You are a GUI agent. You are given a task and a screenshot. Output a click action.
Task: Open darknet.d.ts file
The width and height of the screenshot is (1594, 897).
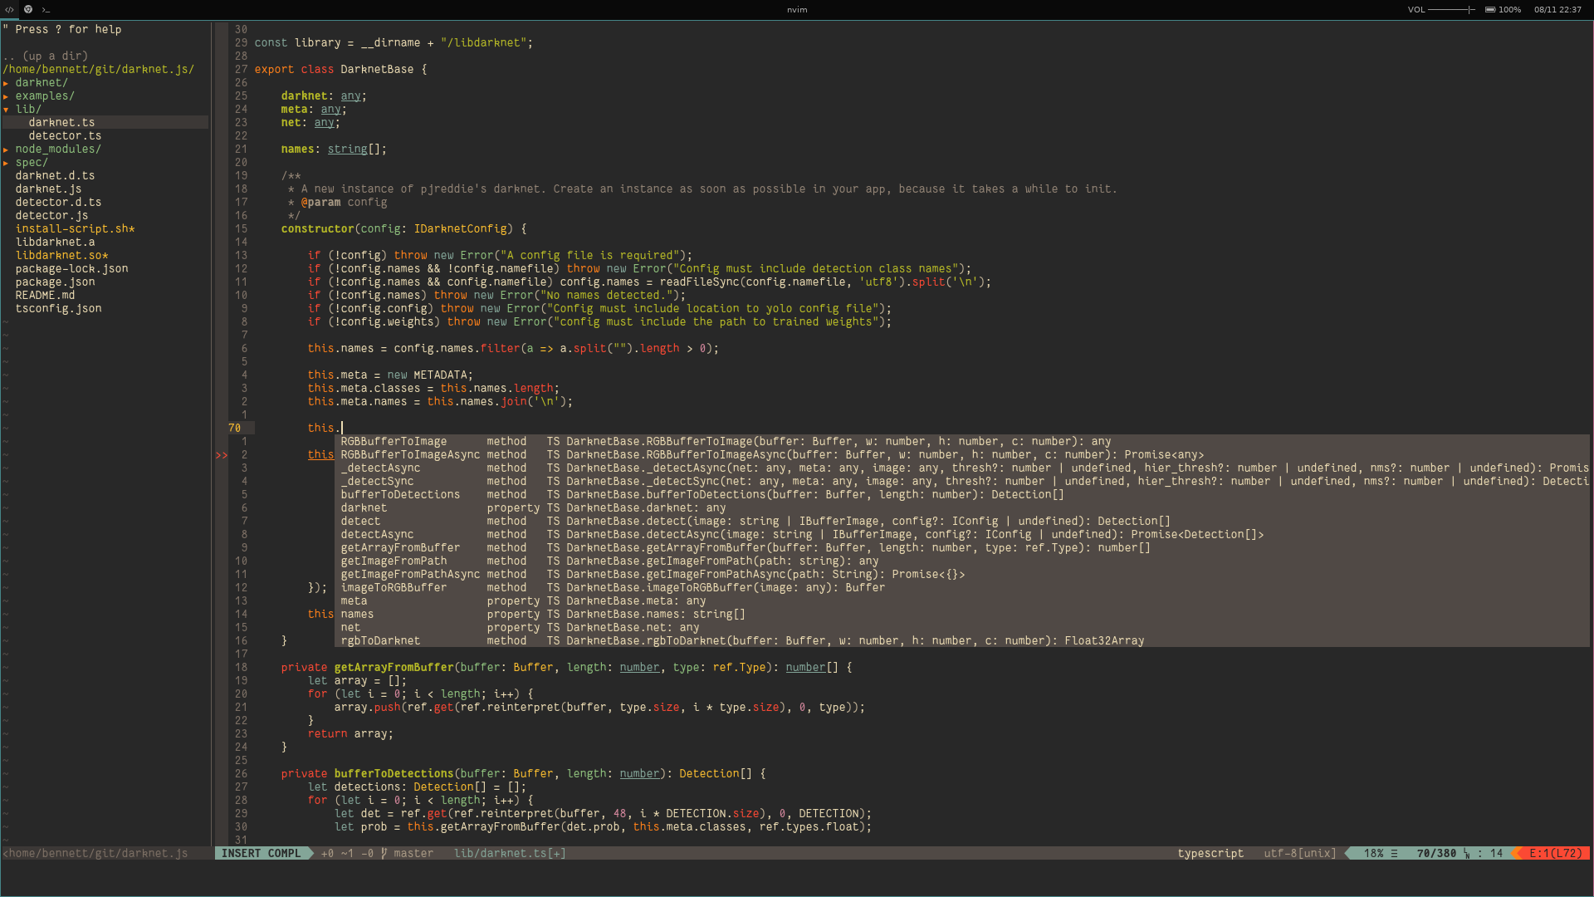[x=55, y=175]
